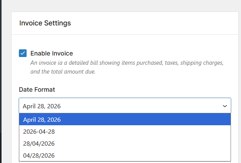The image size is (241, 163).
Task: Select the highlighted April 28, 2026 option
Action: point(42,119)
